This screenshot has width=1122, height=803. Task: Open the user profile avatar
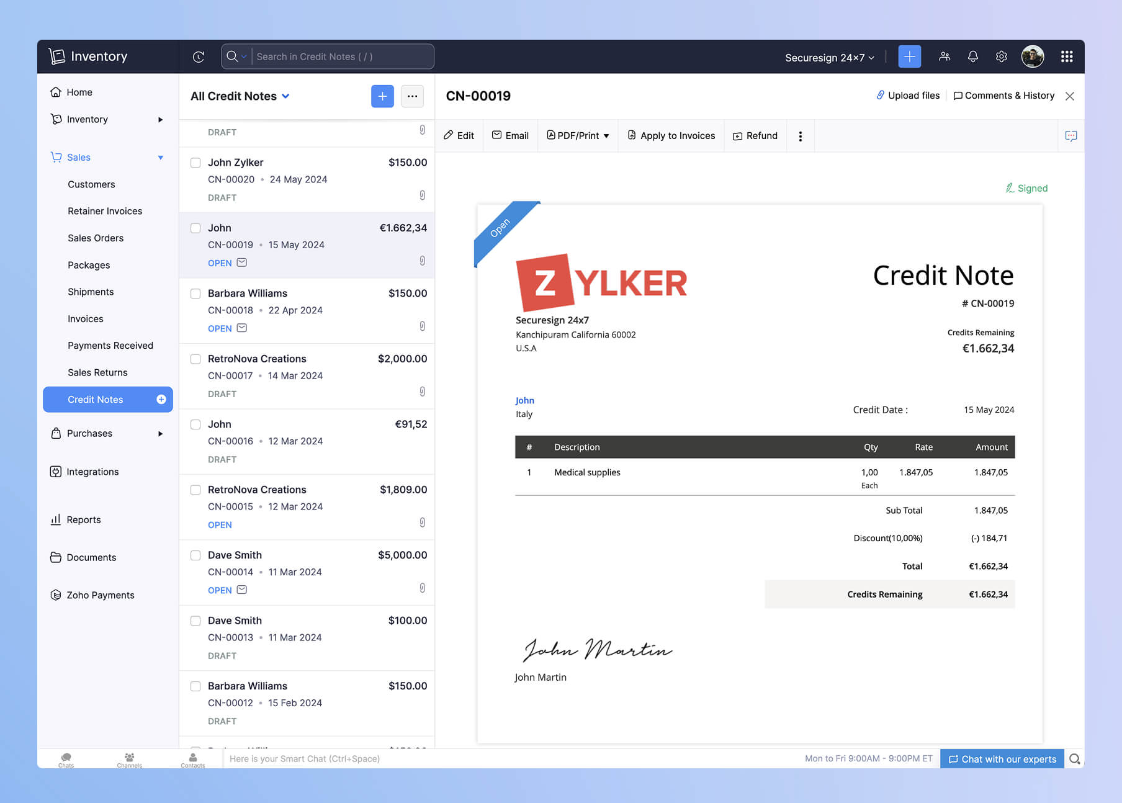1033,56
